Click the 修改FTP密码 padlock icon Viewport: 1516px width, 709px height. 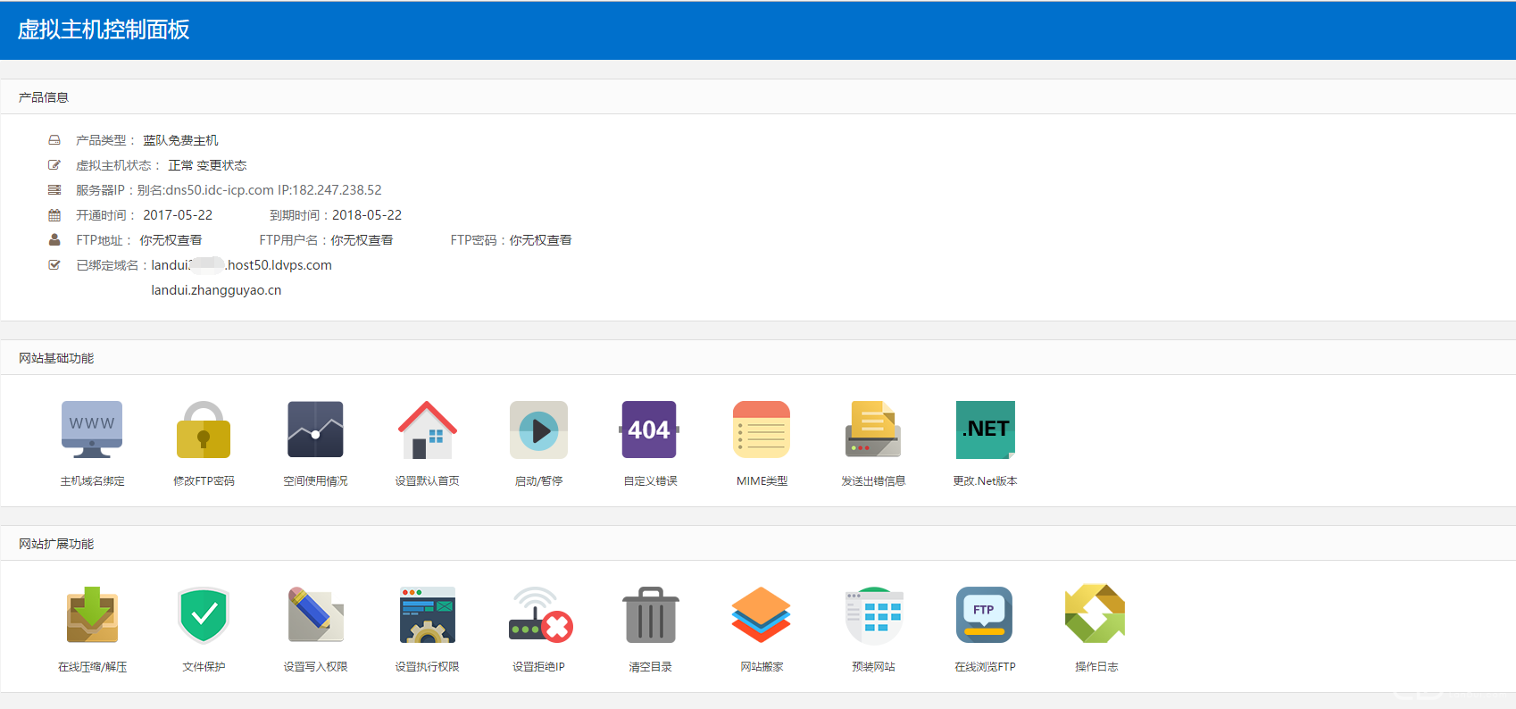click(204, 430)
